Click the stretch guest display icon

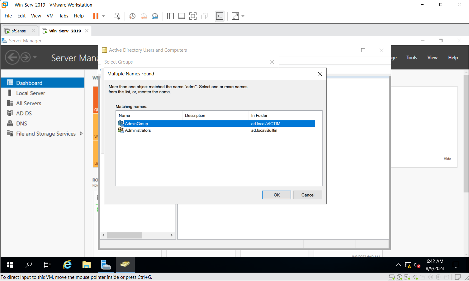(x=235, y=16)
